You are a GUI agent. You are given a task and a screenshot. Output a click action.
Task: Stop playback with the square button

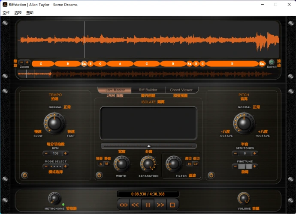click(x=172, y=205)
